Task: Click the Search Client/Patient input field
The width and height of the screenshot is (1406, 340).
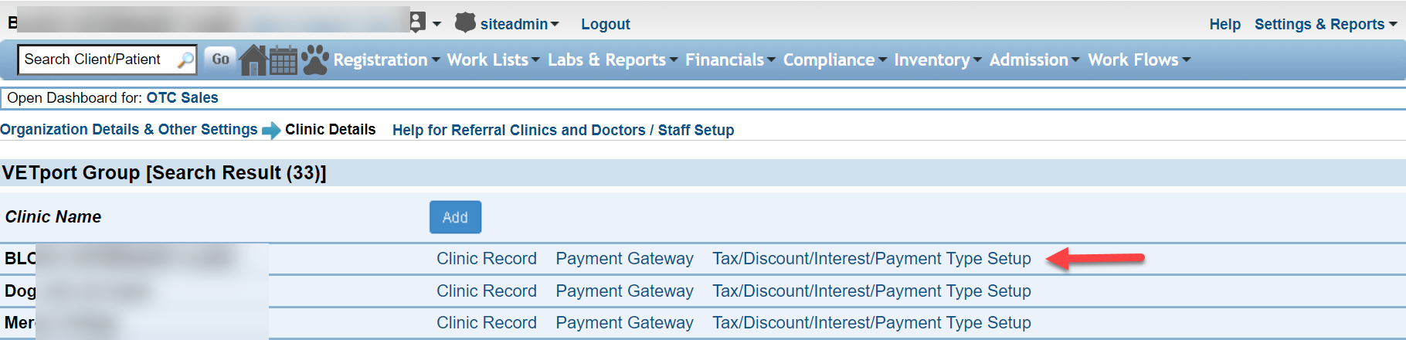Action: coord(99,59)
